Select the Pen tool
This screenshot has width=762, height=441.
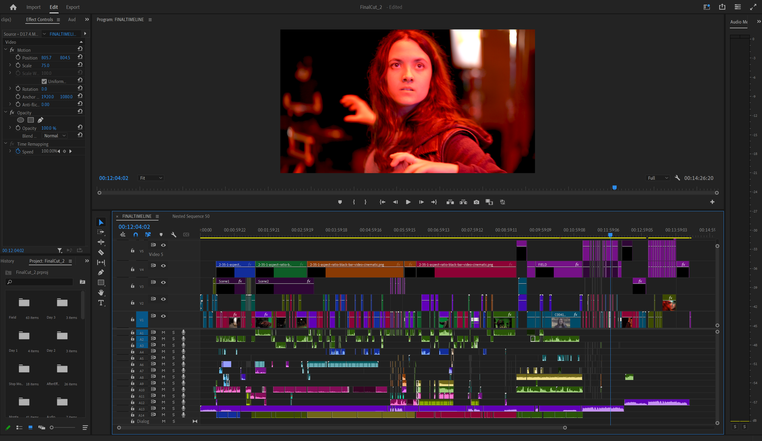tap(101, 272)
